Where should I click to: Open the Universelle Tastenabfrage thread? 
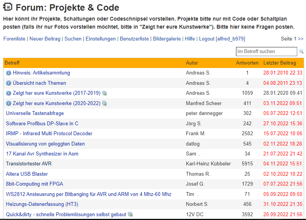(x=35, y=113)
